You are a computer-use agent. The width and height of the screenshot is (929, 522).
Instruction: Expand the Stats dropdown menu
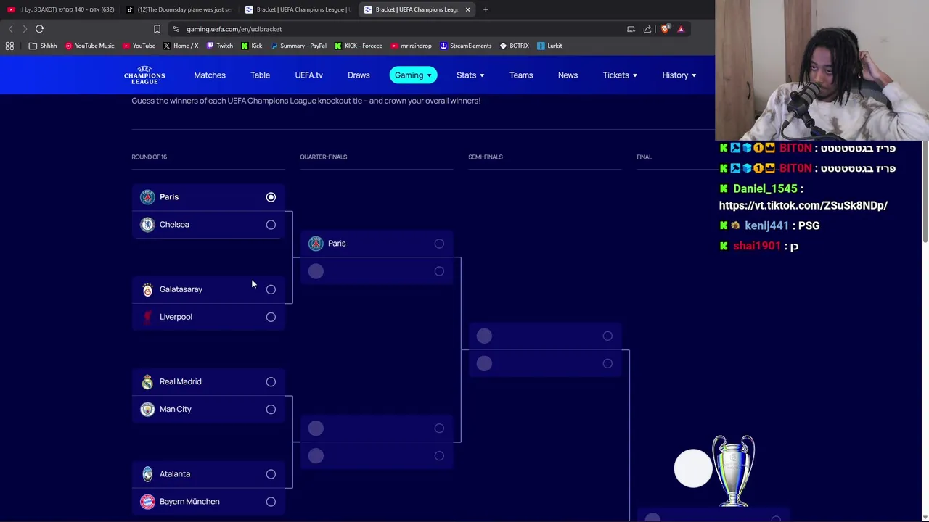tap(470, 75)
